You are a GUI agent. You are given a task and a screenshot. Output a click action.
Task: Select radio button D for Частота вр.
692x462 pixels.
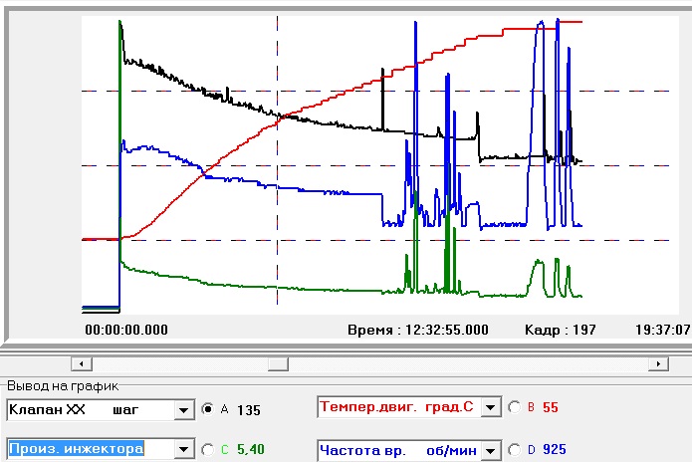(x=514, y=450)
